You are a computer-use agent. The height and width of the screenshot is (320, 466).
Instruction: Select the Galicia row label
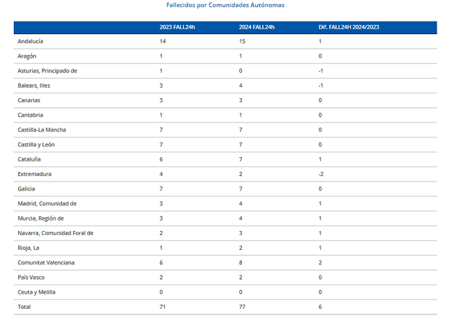26,189
